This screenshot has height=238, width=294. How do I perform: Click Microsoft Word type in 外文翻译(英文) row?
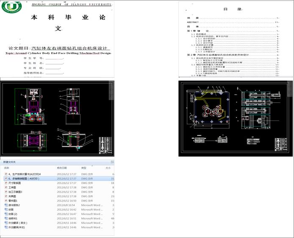coord(92,223)
